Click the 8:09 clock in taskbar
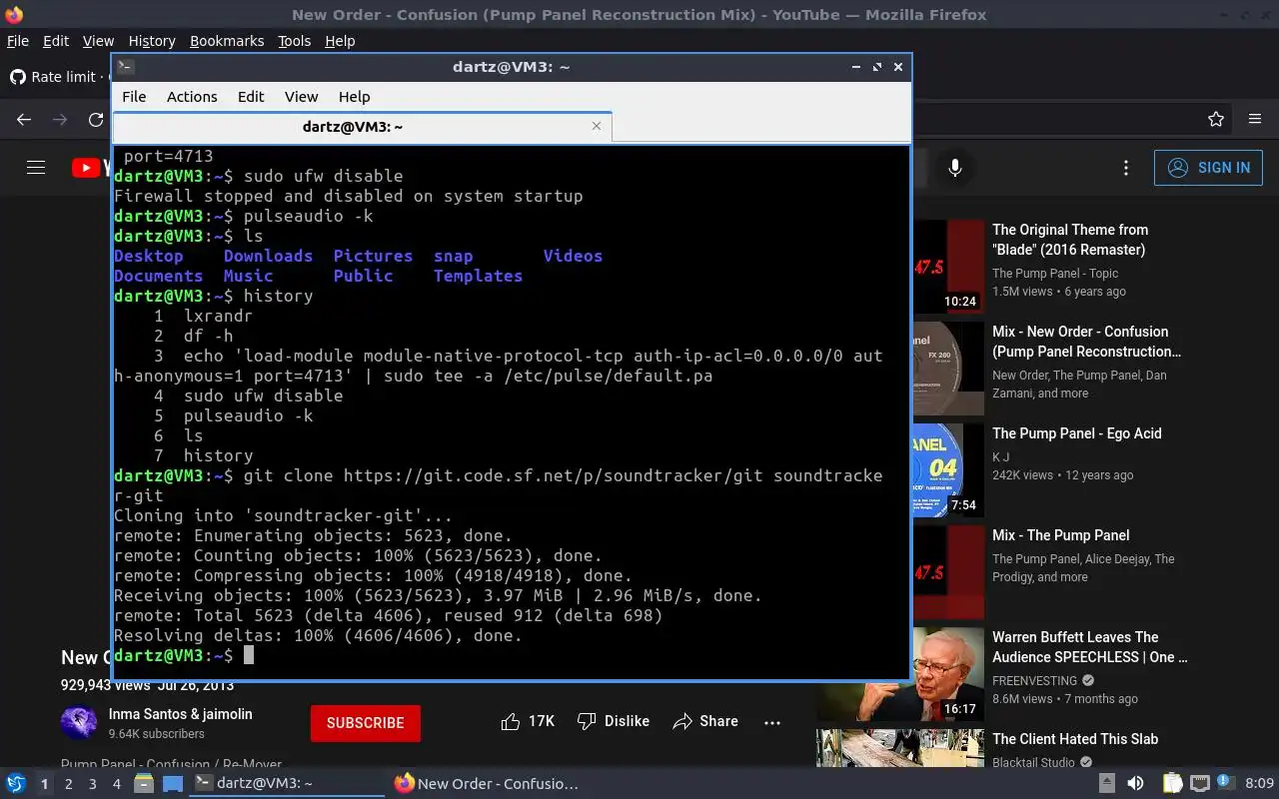The image size is (1279, 799). 1260,784
